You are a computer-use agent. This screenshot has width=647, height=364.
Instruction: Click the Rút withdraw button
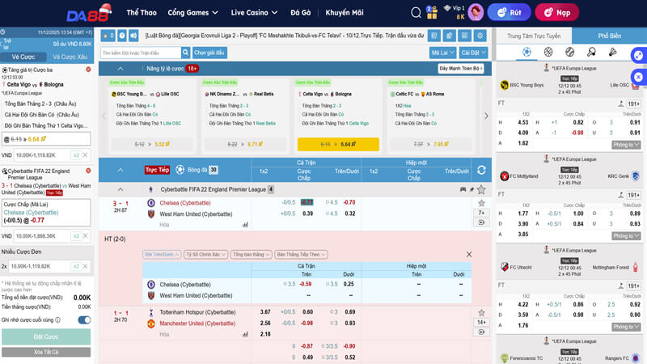[509, 12]
